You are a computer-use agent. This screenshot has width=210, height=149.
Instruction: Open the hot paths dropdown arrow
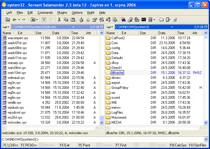coord(37,20)
